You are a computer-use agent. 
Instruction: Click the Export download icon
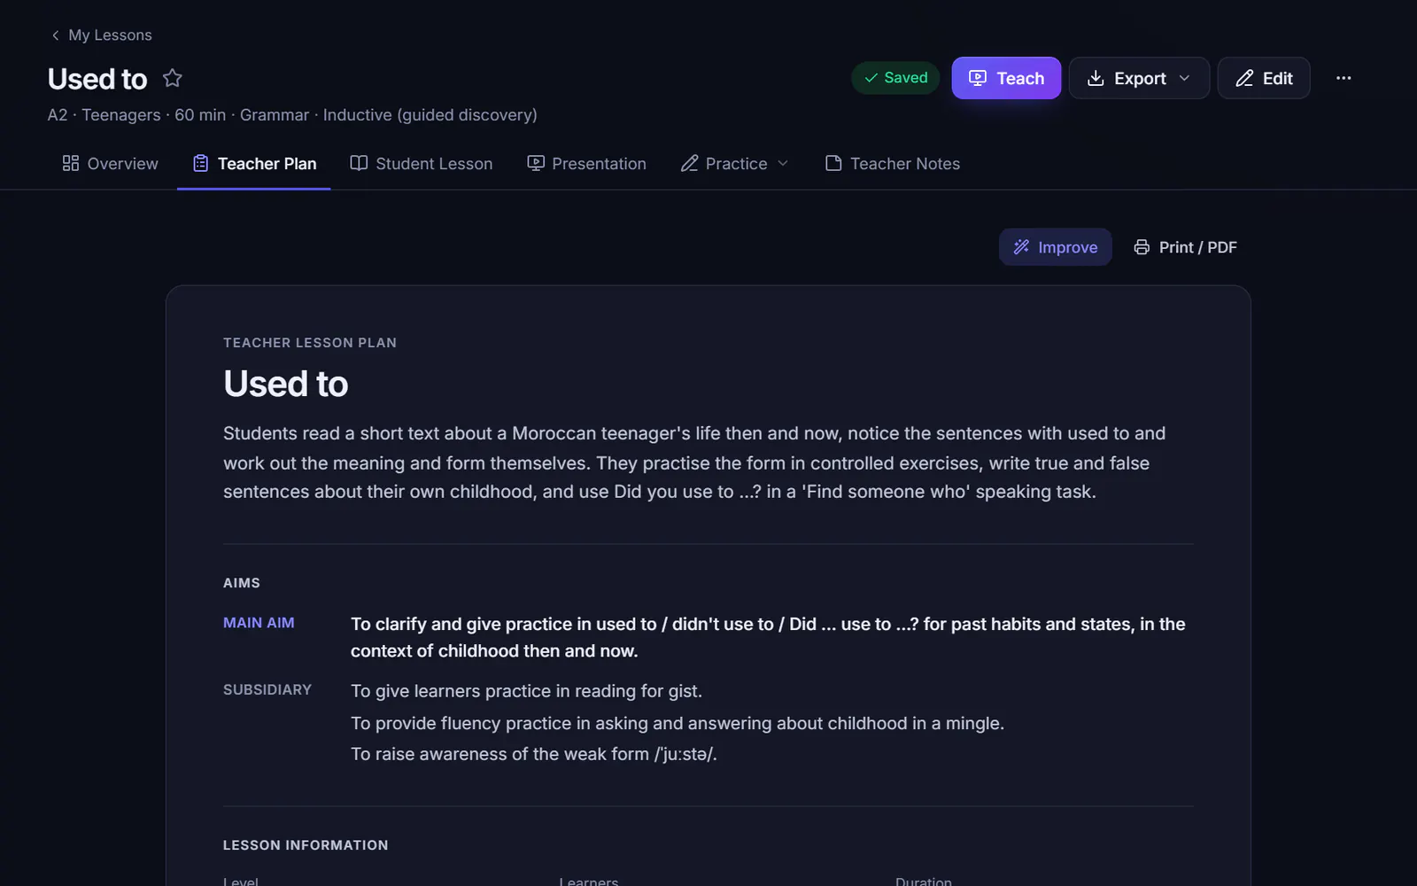(x=1096, y=78)
